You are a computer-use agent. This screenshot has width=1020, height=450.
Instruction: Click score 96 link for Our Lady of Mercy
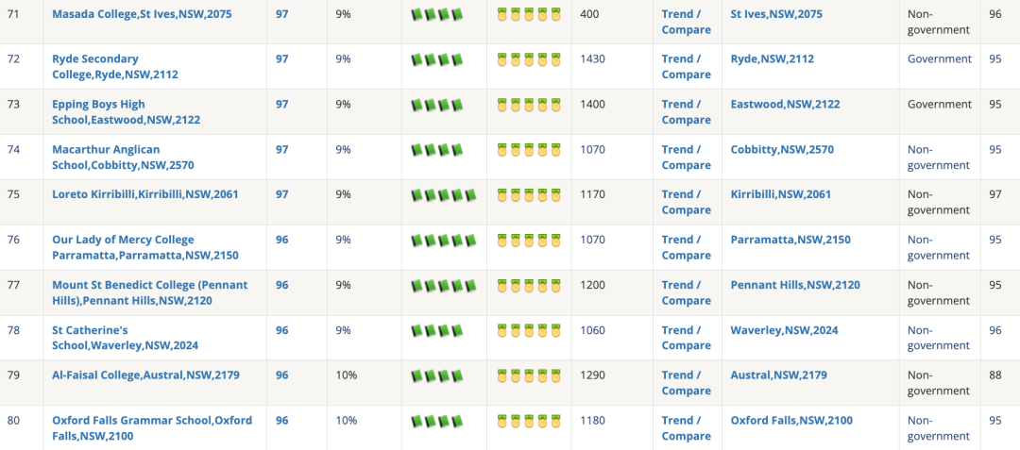tap(281, 240)
